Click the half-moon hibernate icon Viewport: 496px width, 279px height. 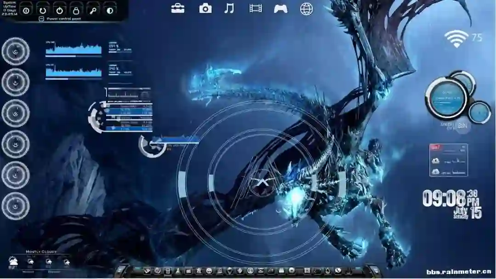point(110,11)
